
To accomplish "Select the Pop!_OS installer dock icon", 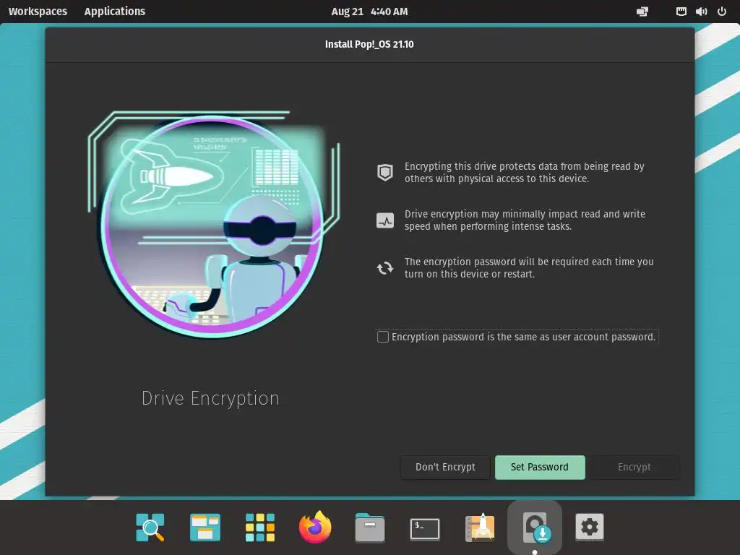I will pyautogui.click(x=535, y=527).
